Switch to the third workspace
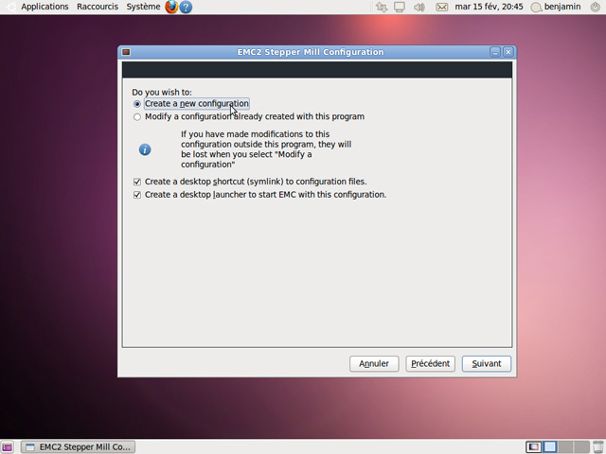This screenshot has height=454, width=606. [x=565, y=446]
